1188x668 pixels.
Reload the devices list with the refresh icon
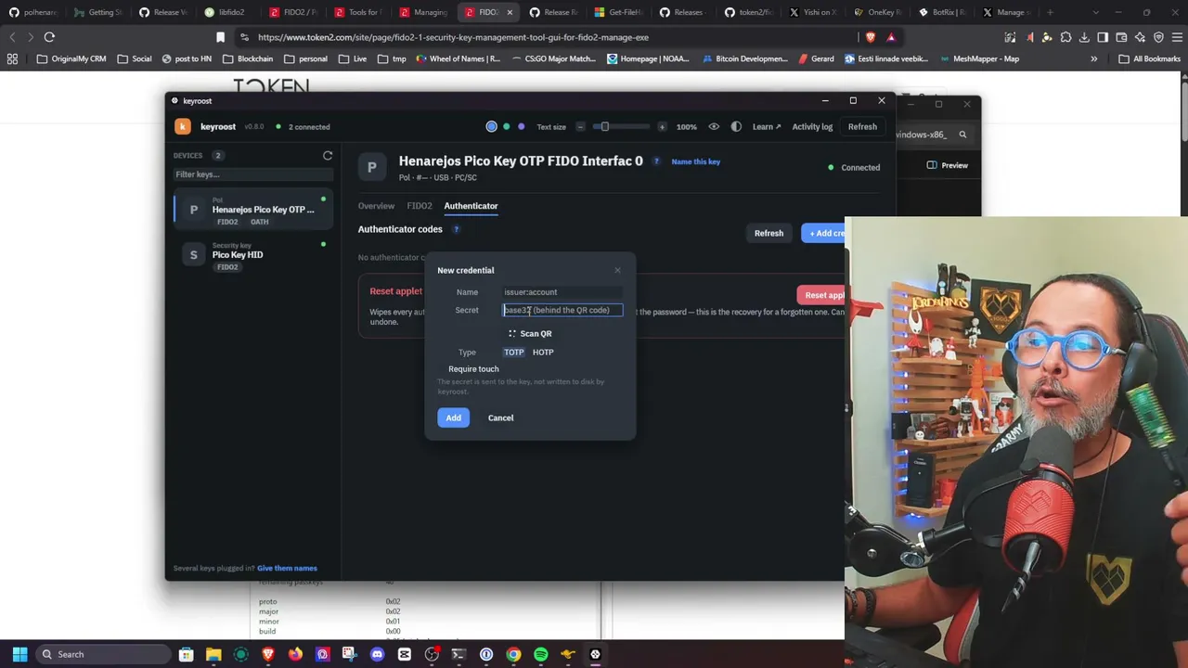[x=328, y=155]
